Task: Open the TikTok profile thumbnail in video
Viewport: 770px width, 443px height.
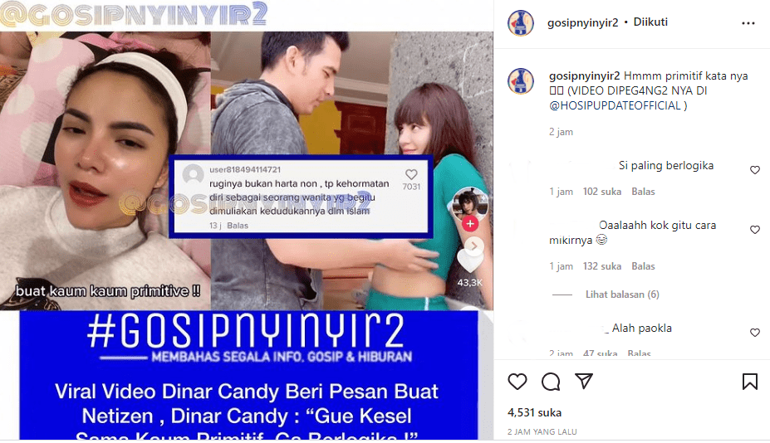Action: tap(469, 202)
